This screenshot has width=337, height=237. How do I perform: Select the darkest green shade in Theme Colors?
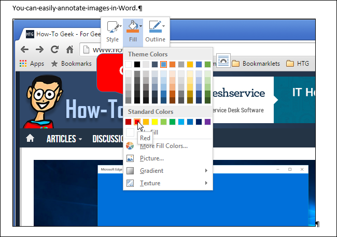coord(207,100)
